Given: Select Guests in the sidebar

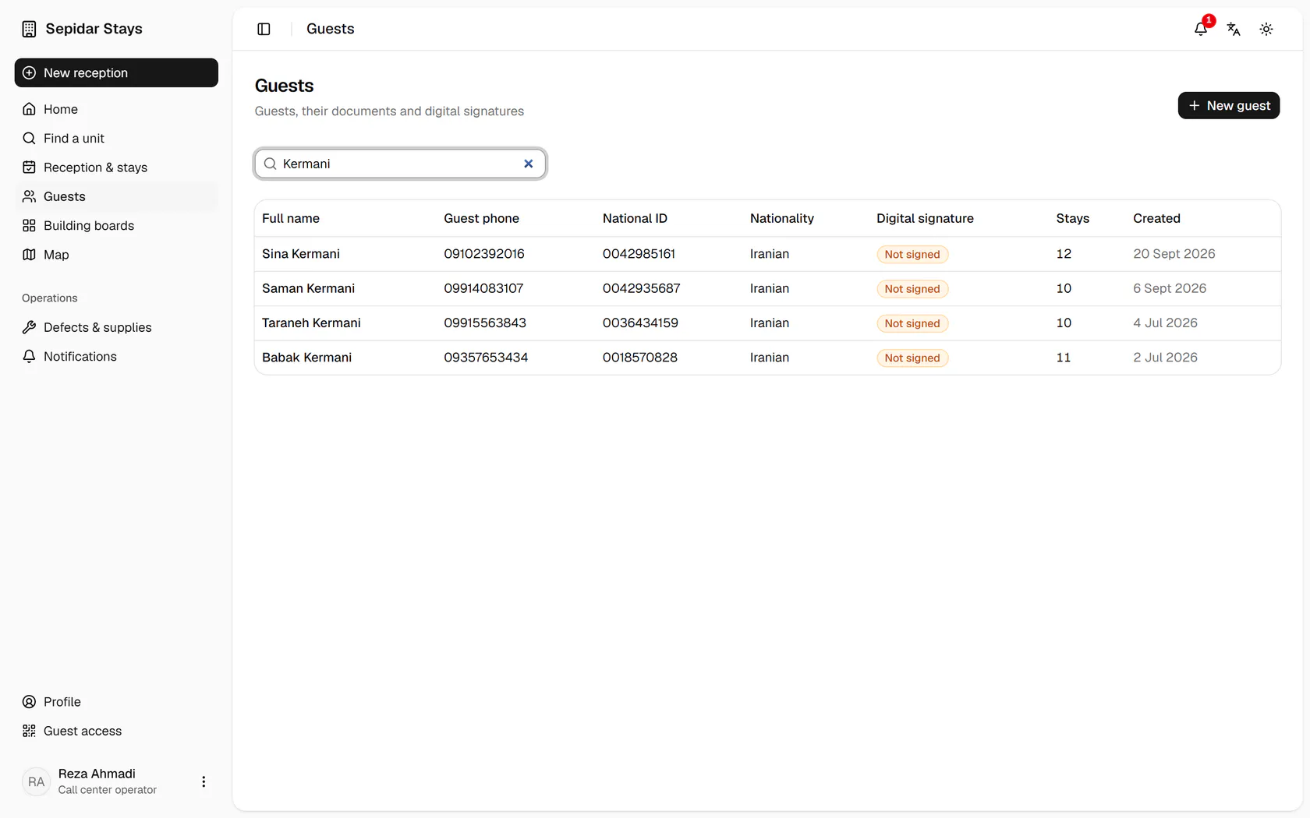Looking at the screenshot, I should [116, 196].
